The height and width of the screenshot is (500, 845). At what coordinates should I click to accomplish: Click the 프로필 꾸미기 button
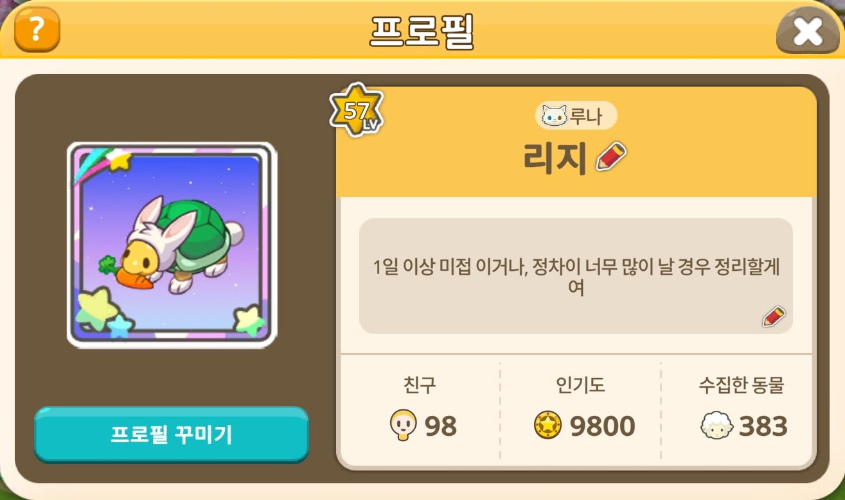coord(172,435)
